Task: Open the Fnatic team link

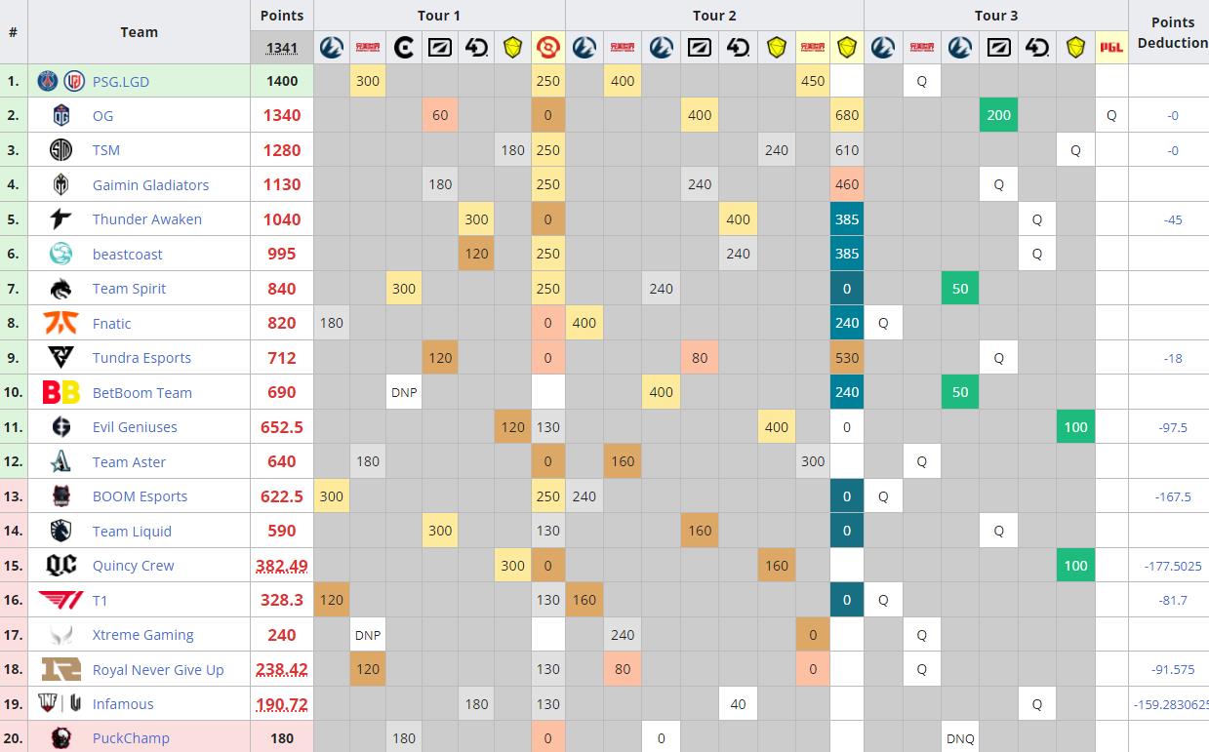Action: coord(111,324)
